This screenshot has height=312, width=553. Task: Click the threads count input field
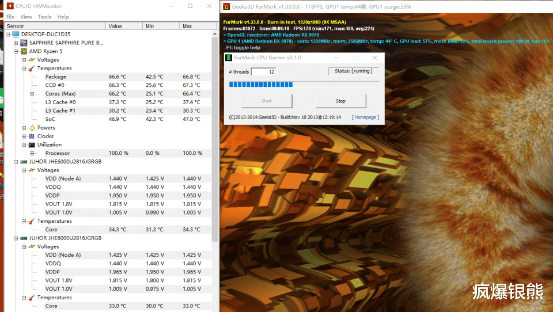point(263,71)
